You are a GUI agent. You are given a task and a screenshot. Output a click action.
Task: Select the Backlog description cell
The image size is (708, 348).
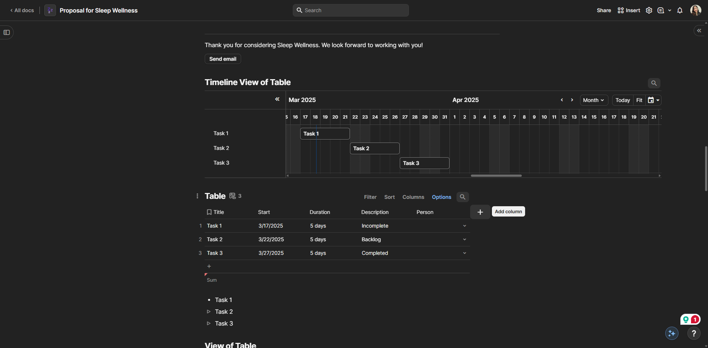click(371, 239)
